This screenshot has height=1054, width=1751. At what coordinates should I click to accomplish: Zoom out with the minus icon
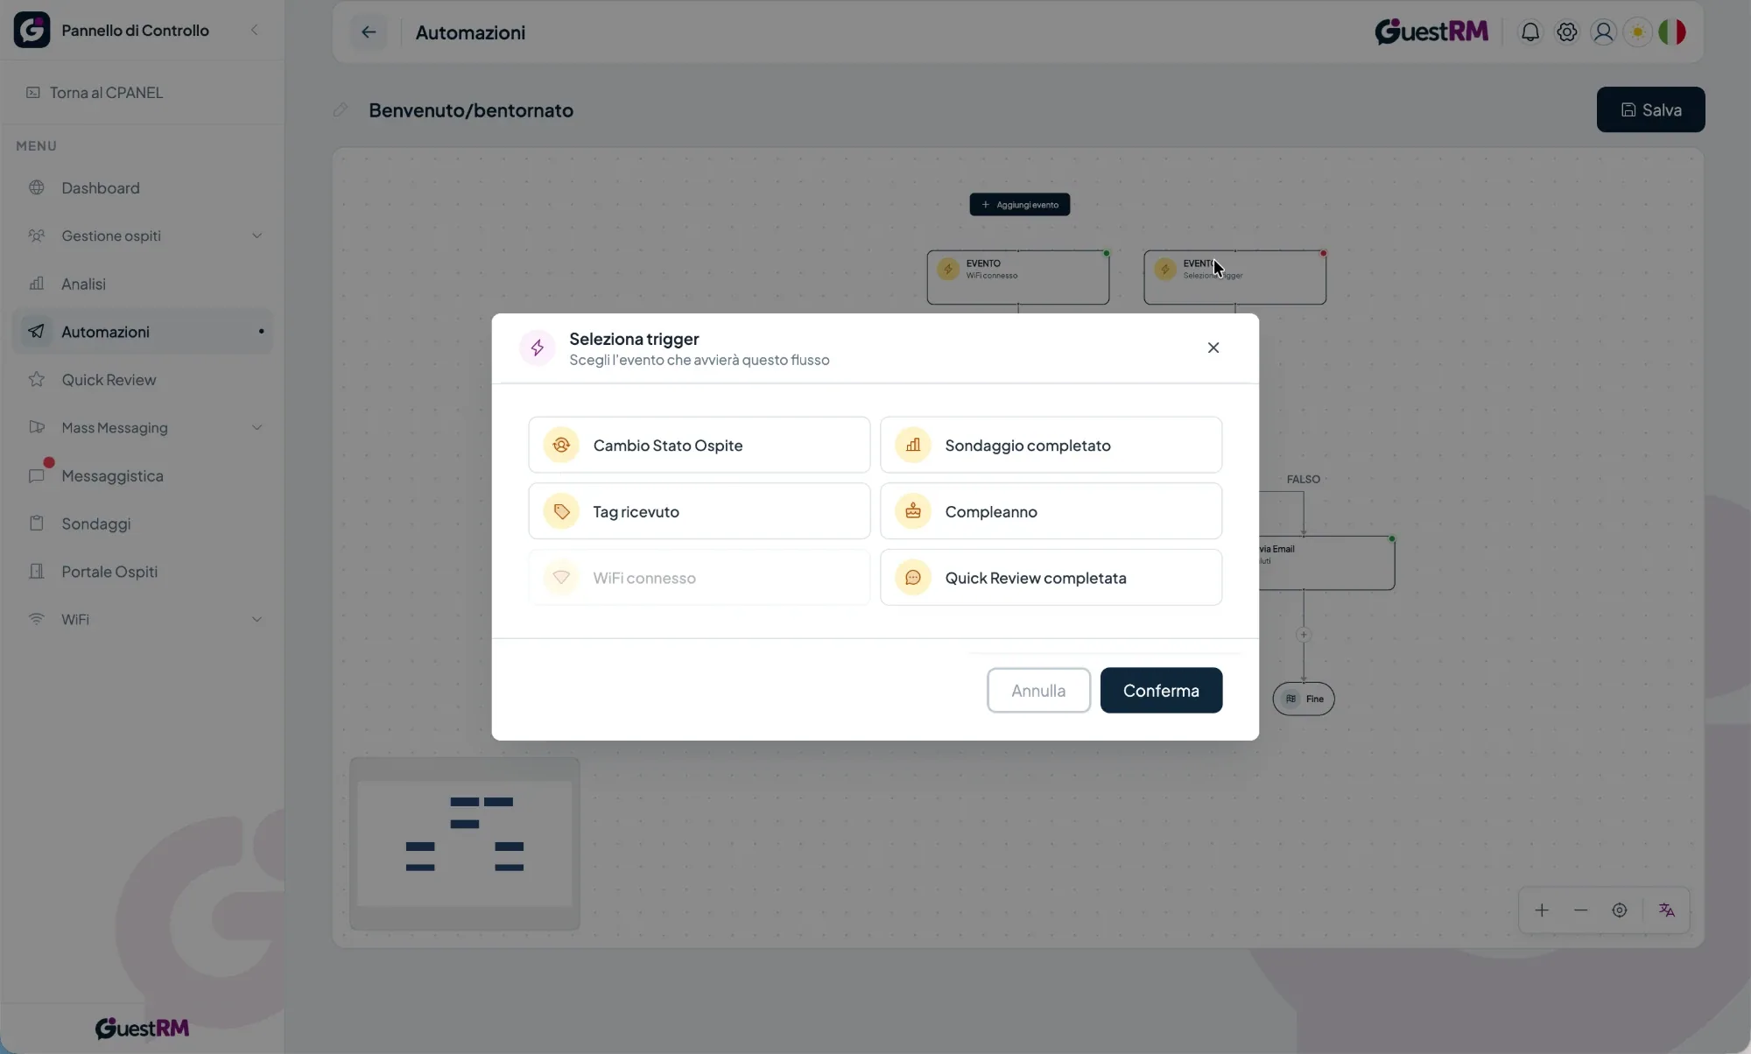pyautogui.click(x=1580, y=910)
